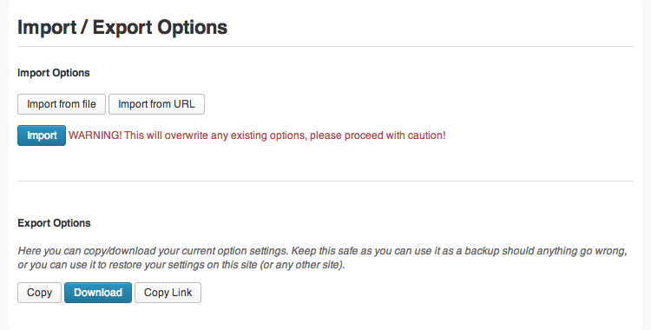Click the 'should anything go wrong' text
The image size is (651, 330).
[564, 251]
